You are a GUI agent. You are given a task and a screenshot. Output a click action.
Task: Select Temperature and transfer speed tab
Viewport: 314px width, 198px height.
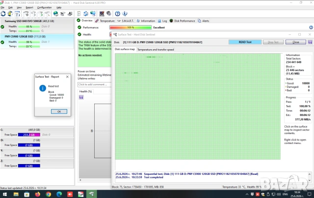pos(156,50)
